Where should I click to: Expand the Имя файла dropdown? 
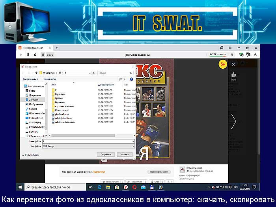point(133,141)
